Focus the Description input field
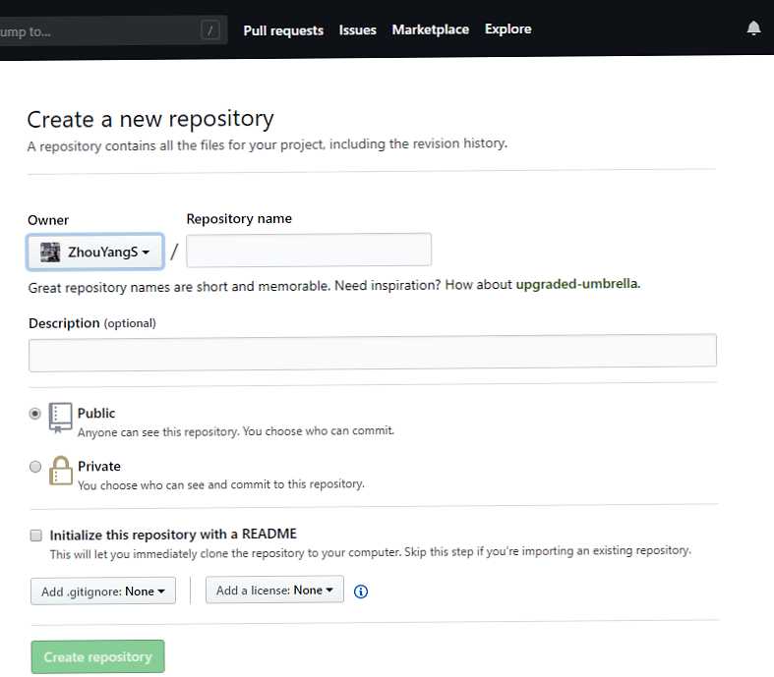Viewport: 774px width, 677px height. tap(373, 352)
